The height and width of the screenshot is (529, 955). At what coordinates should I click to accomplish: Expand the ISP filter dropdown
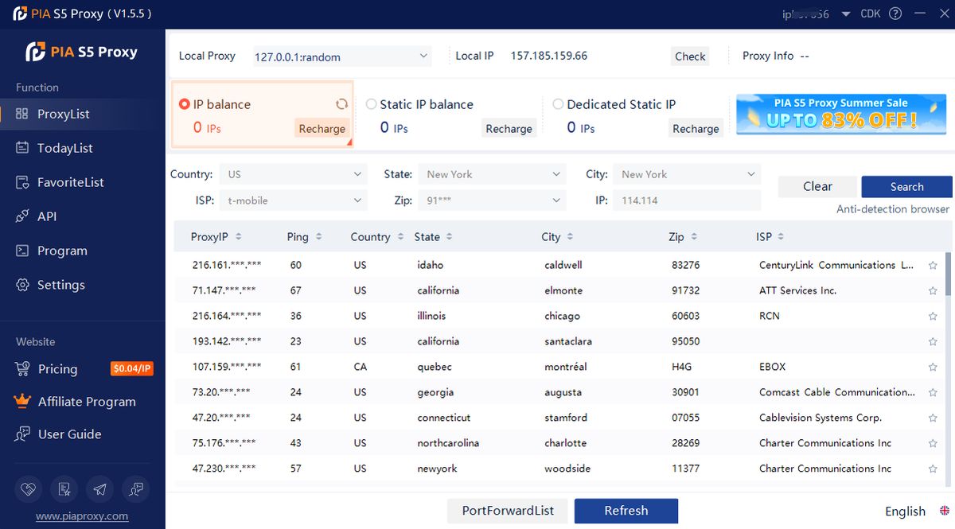coord(293,200)
